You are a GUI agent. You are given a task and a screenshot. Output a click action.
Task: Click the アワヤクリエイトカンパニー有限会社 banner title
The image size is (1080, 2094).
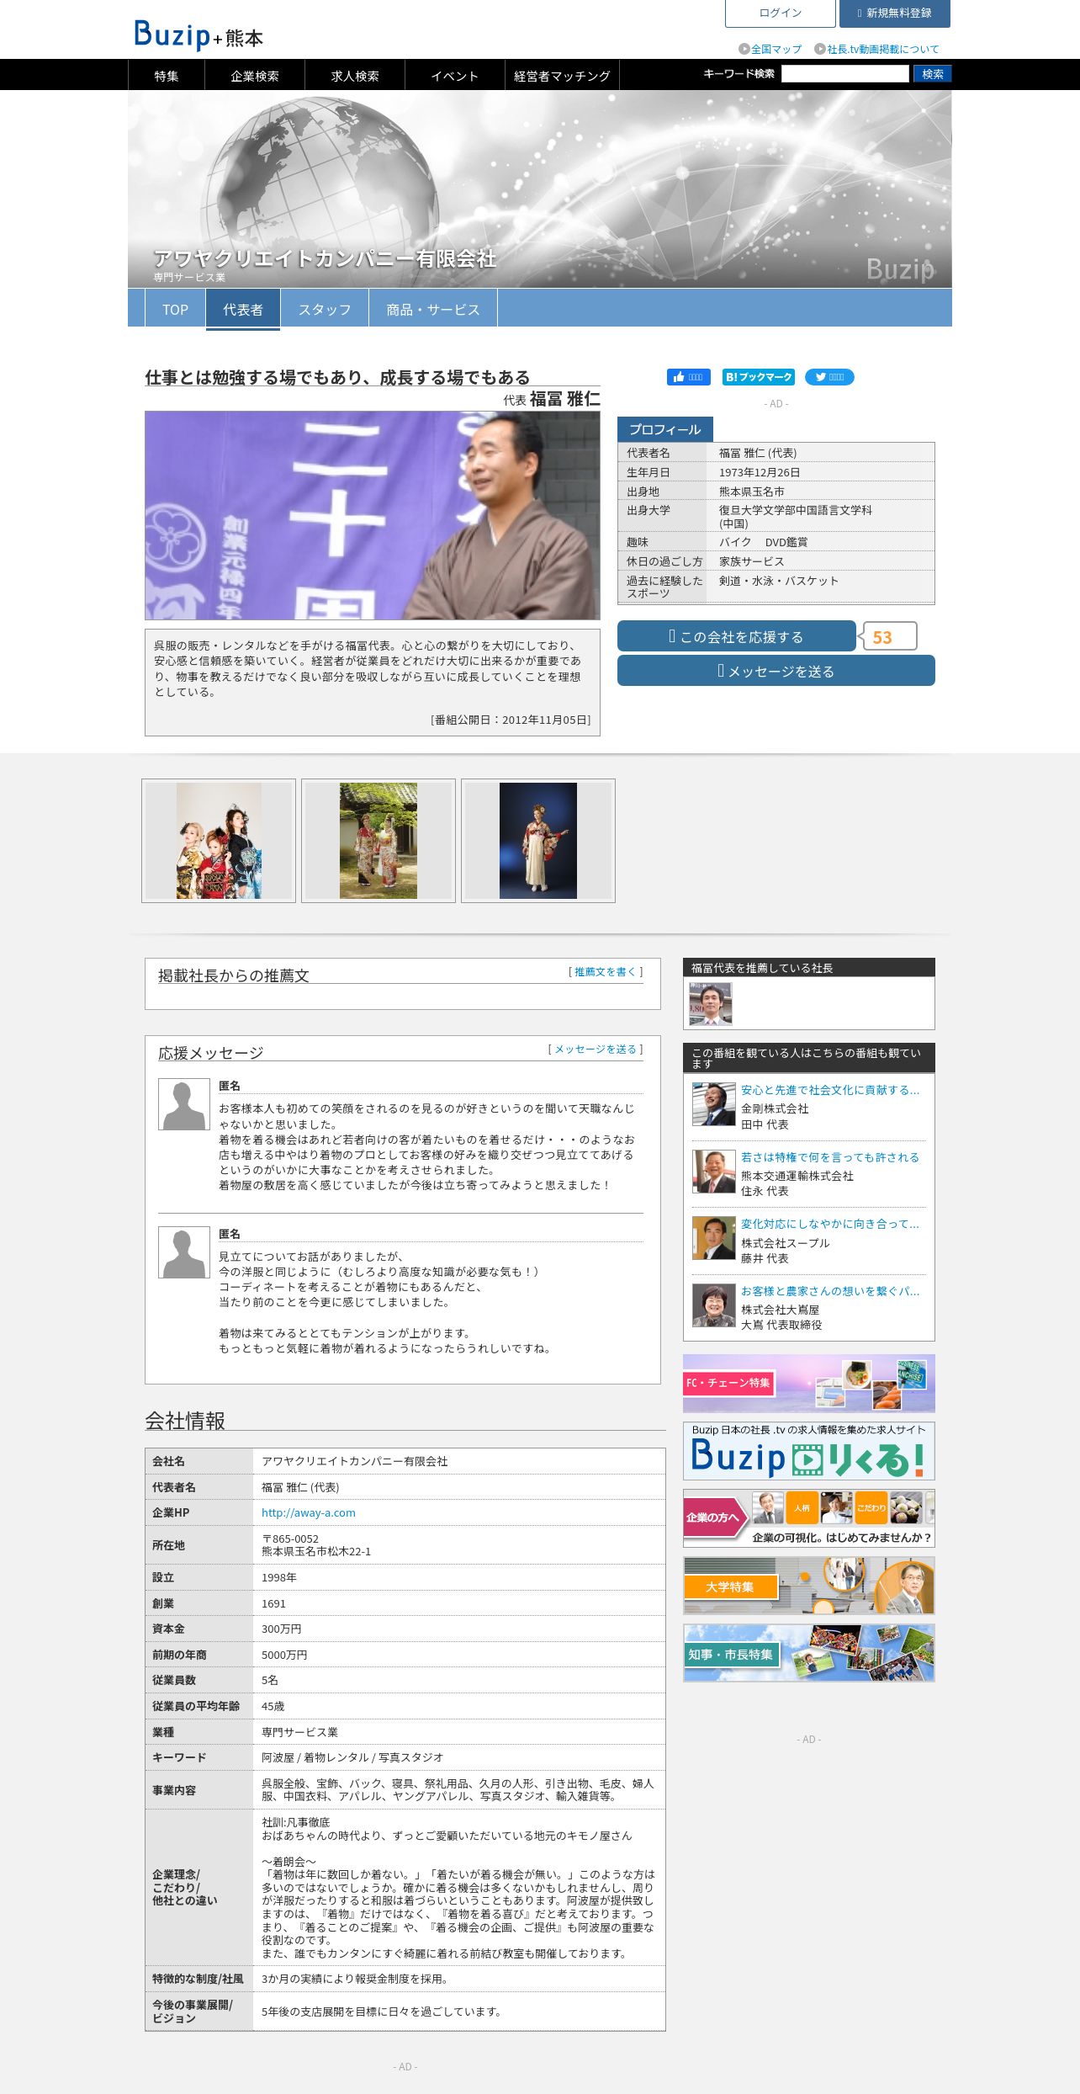click(x=325, y=258)
